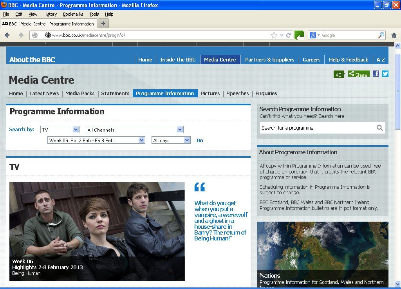The image size is (401, 289).
Task: Click the Go link to search
Action: (x=200, y=140)
